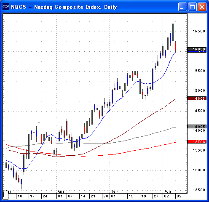Minimize the NQC5 chart window
209x202 pixels.
(182, 7)
